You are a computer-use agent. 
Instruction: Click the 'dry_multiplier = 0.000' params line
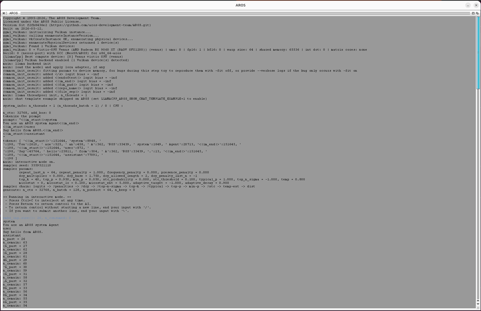[x=108, y=175]
